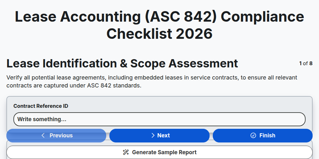Click the Lease Identification & Scope Assessment heading
Viewport: 319px width, 159px height.
[x=122, y=64]
